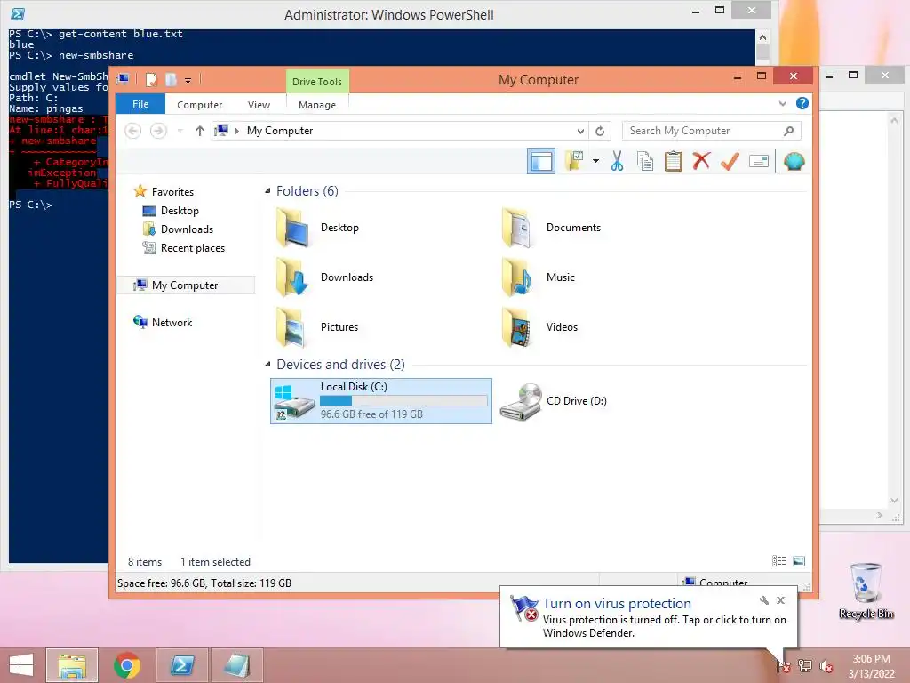The image size is (910, 683).
Task: Click the Paste clipboard icon
Action: point(673,161)
